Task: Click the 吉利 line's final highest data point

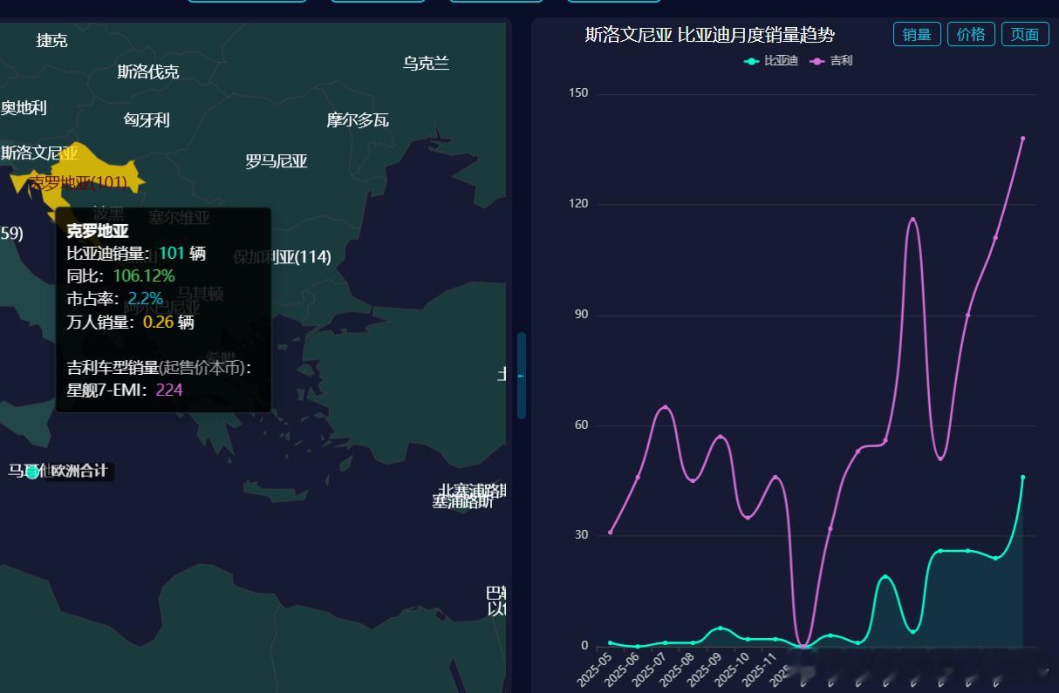Action: pyautogui.click(x=1022, y=138)
